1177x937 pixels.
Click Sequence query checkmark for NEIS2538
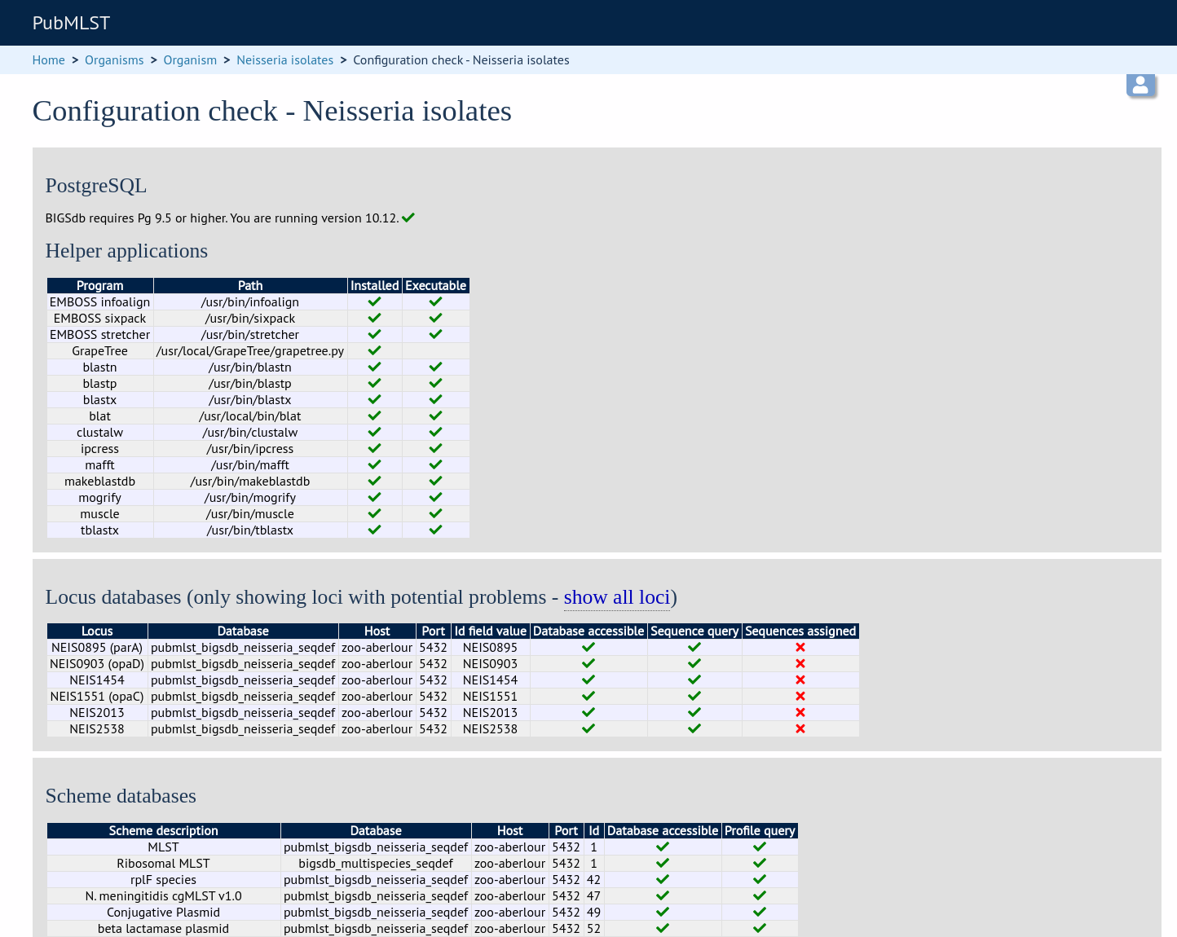(x=694, y=728)
